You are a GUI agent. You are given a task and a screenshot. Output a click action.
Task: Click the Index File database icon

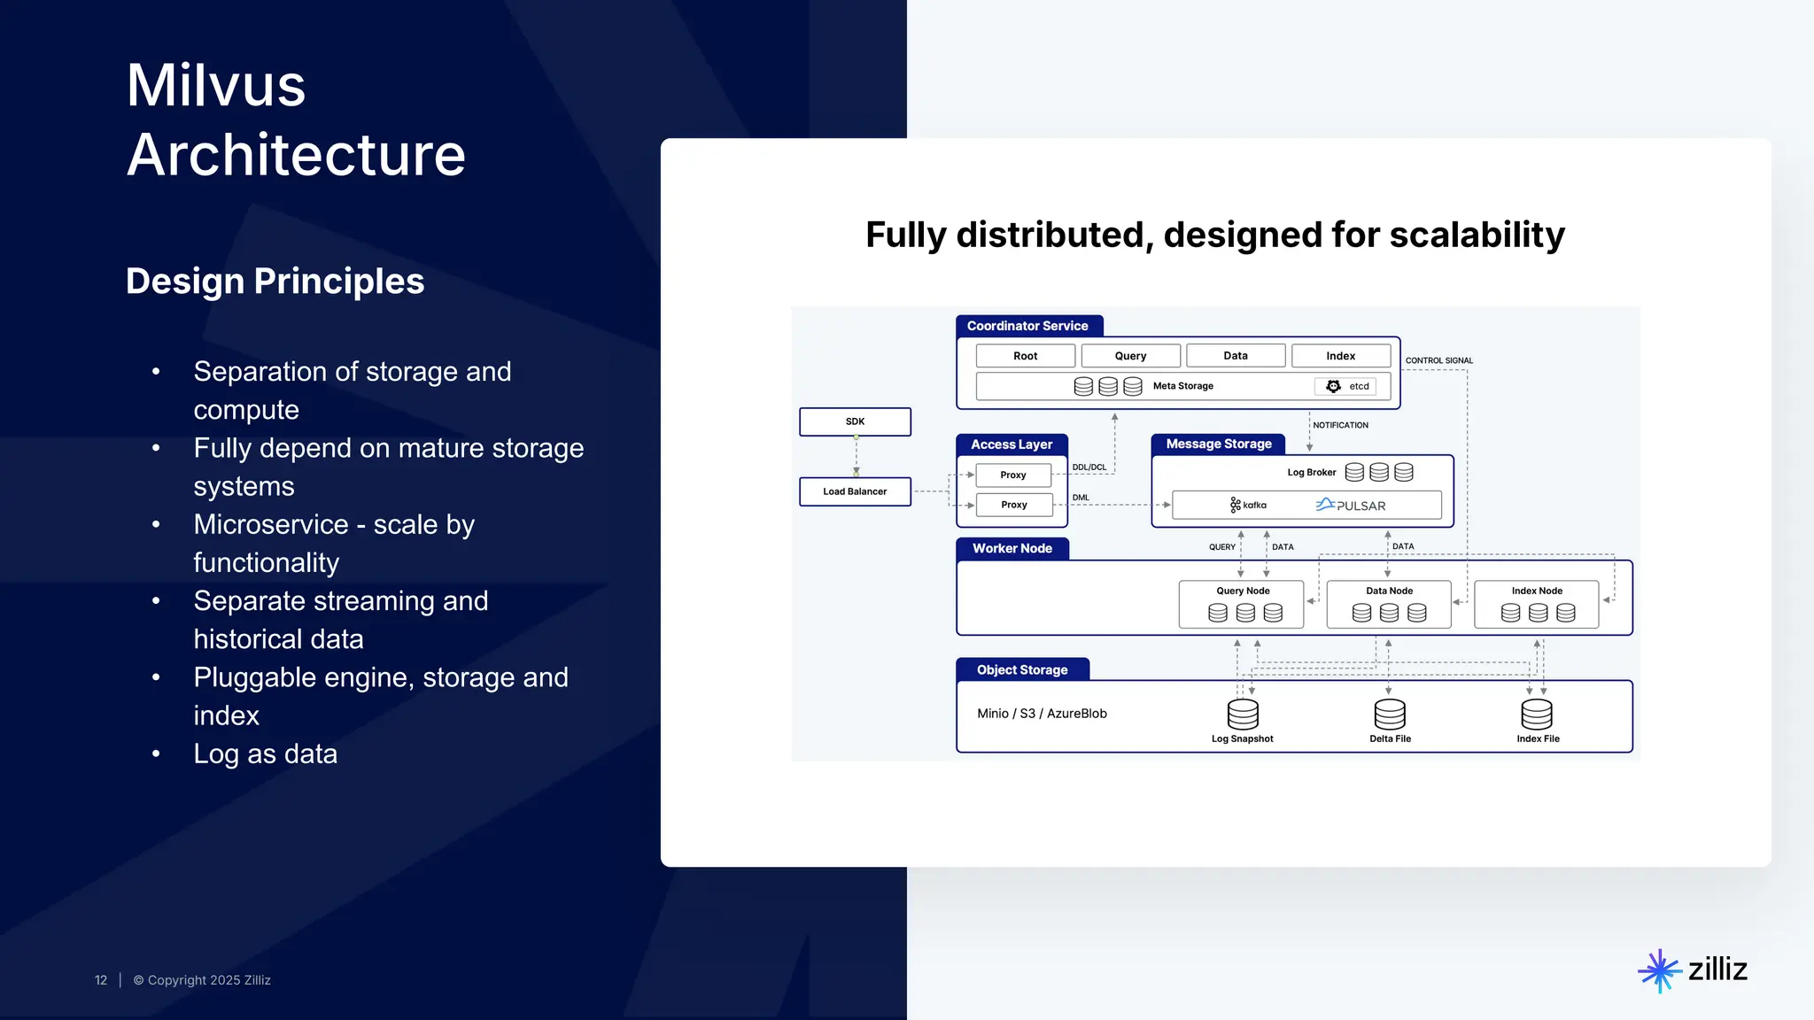point(1537,714)
